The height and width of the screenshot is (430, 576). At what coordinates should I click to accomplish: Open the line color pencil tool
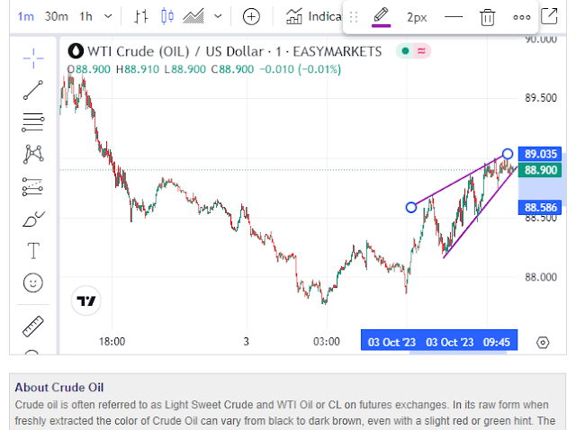click(381, 17)
